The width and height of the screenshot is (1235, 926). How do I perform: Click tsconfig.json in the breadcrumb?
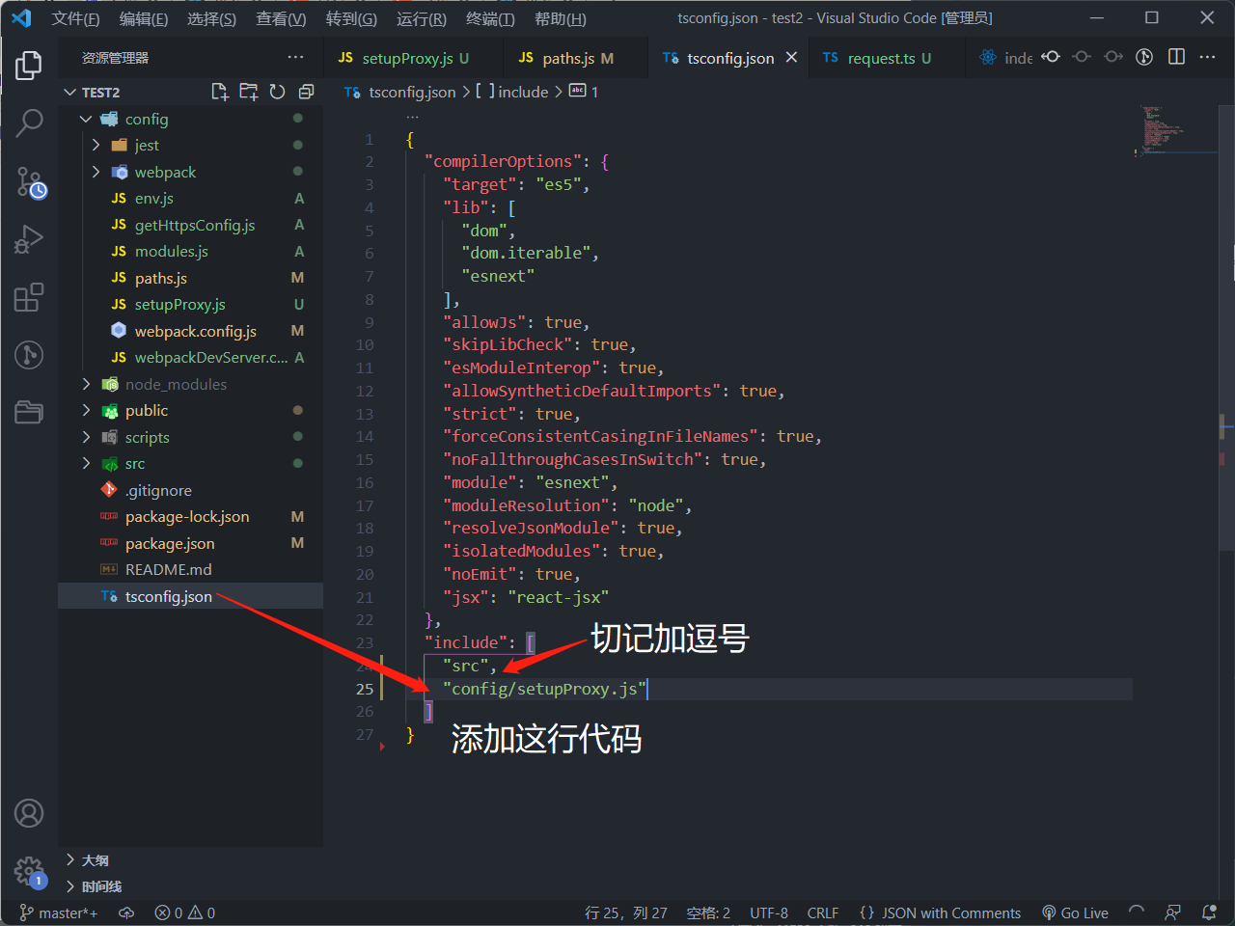[412, 92]
